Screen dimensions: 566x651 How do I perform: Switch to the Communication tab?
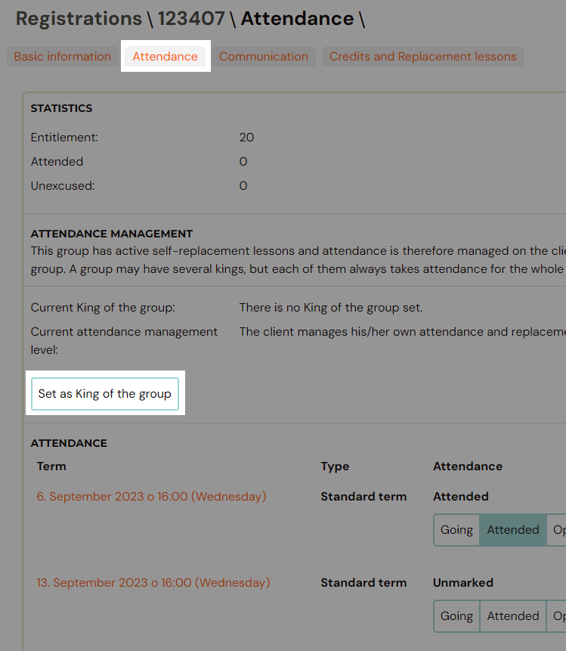[263, 57]
